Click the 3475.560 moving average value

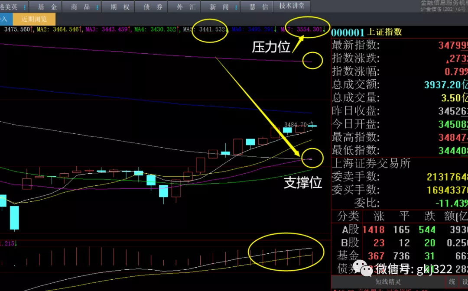tap(18, 29)
